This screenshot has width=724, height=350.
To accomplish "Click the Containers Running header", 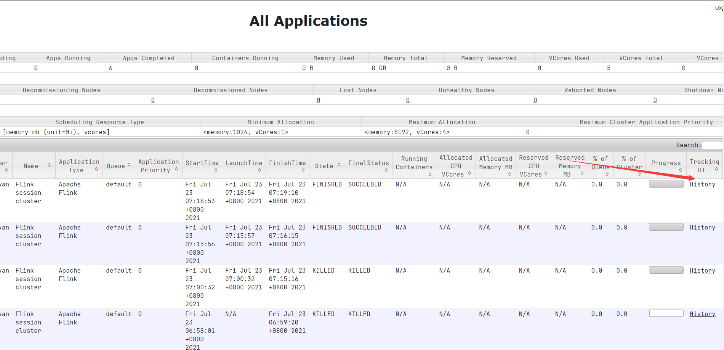I will tap(245, 58).
